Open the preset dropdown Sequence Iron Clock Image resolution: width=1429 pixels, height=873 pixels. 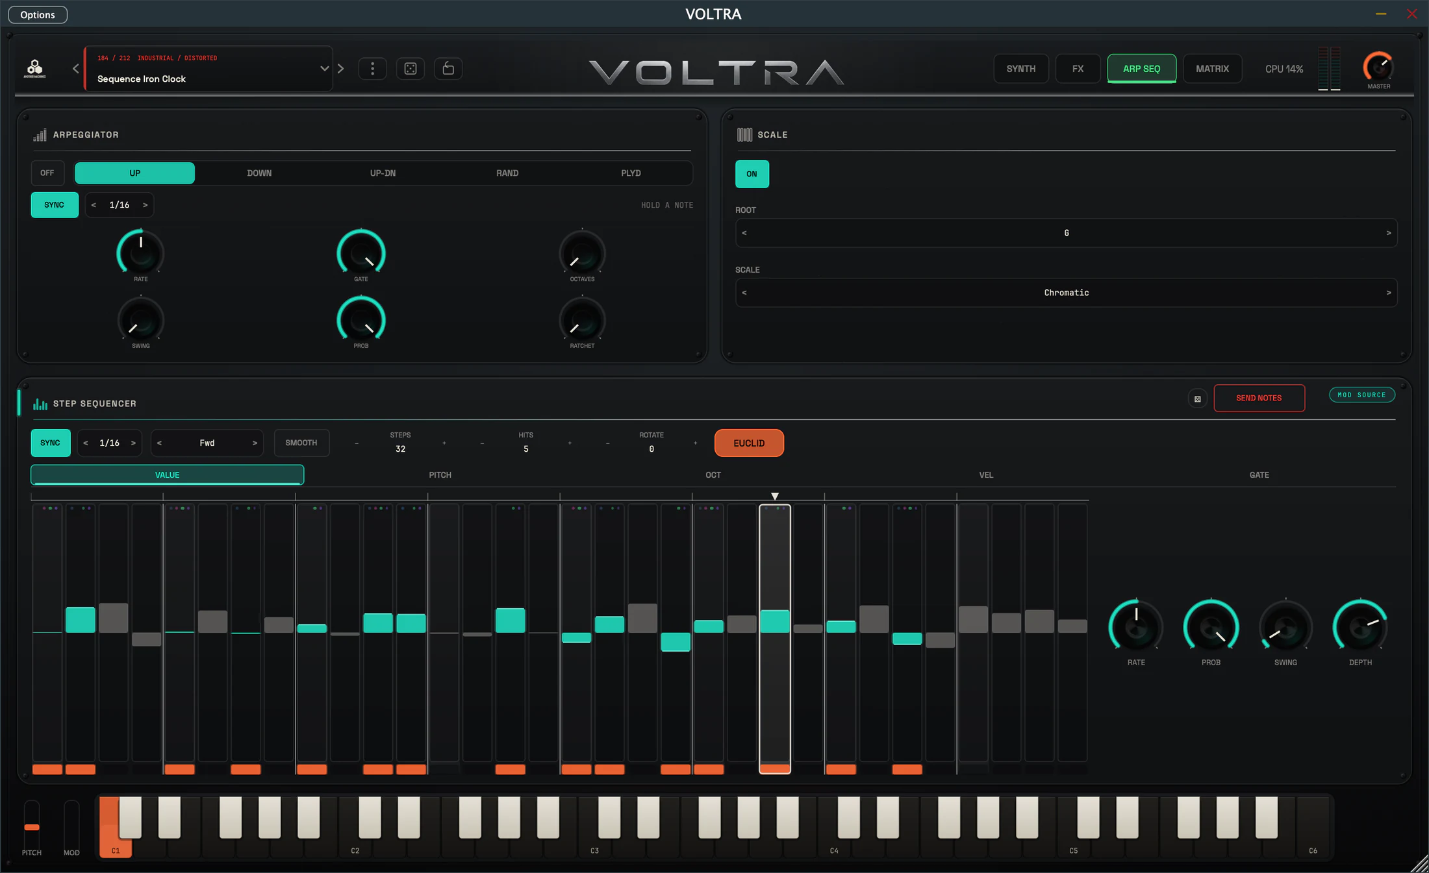click(208, 68)
